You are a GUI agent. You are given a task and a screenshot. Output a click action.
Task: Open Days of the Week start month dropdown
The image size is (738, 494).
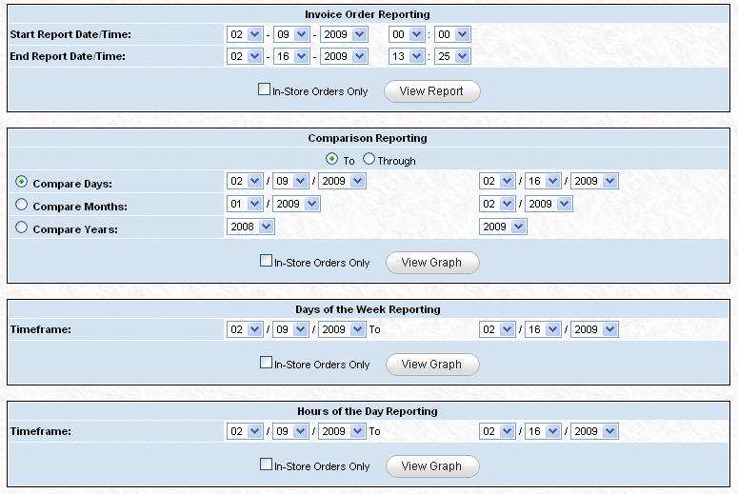[245, 329]
